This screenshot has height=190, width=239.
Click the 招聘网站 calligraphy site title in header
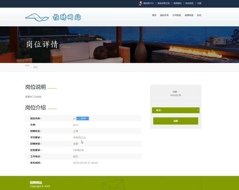[x=67, y=17]
